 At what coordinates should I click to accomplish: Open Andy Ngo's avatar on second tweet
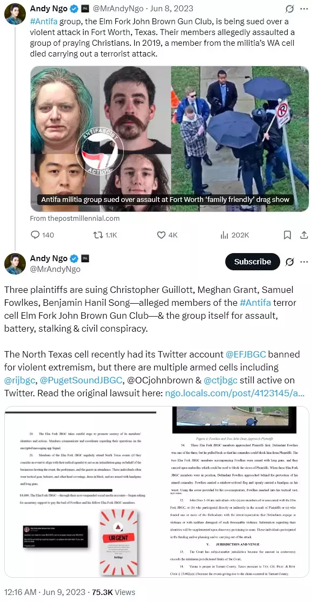pyautogui.click(x=15, y=264)
